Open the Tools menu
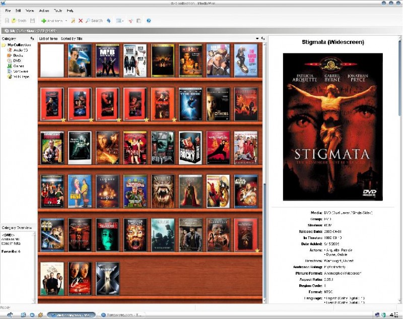This screenshot has width=403, height=319. (x=58, y=11)
